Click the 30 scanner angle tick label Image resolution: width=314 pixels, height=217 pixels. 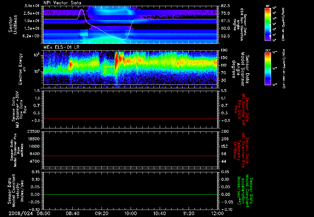223,81
